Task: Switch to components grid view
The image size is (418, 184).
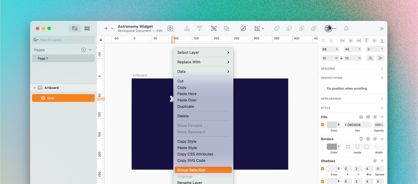Action: tap(87, 28)
